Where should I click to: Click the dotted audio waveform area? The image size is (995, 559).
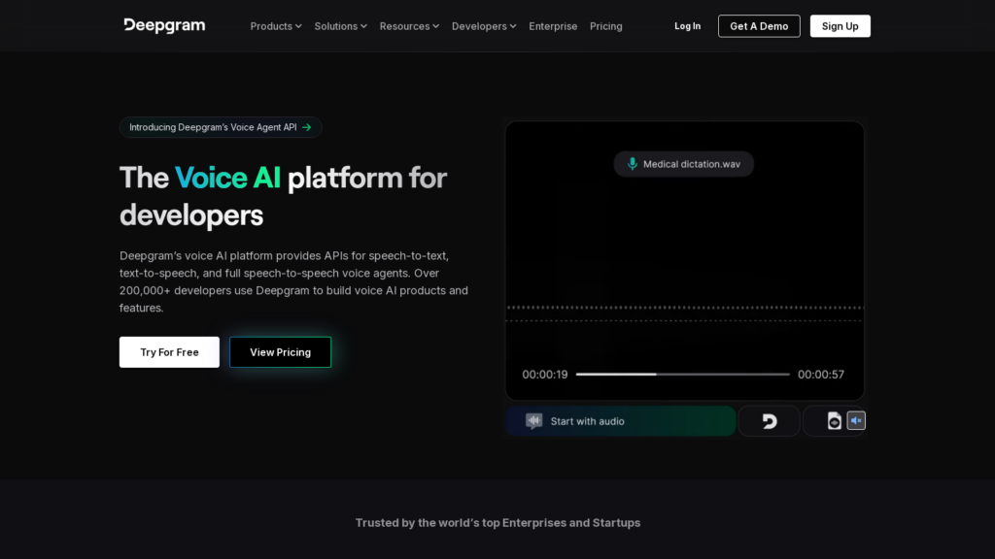tap(685, 313)
